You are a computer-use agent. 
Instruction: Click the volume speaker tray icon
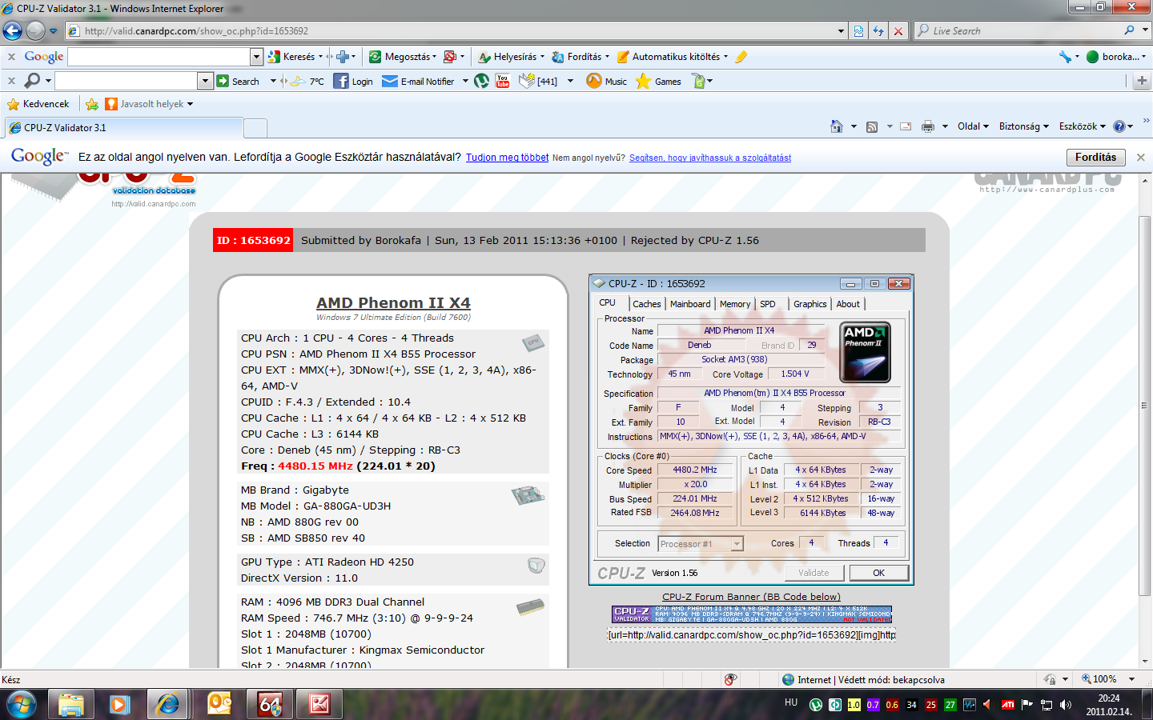(1066, 705)
